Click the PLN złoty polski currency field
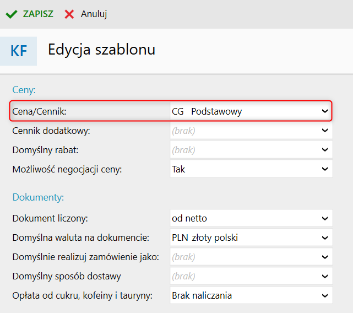Screen dimensions: 353x313 click(251, 238)
